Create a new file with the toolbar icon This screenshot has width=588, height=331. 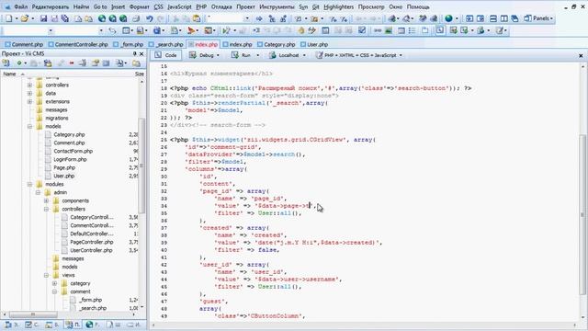click(x=8, y=18)
